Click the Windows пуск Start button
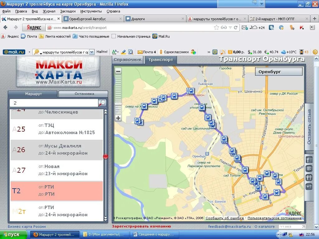This screenshot has width=319, height=239. pos(13,235)
